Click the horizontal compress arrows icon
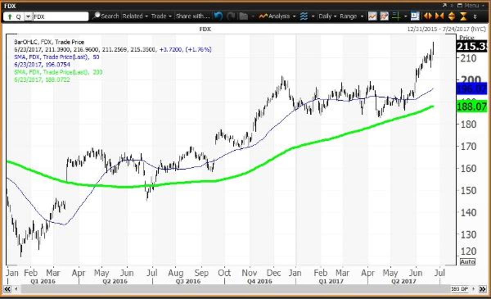Screen dimensions: 491x299 439,16
